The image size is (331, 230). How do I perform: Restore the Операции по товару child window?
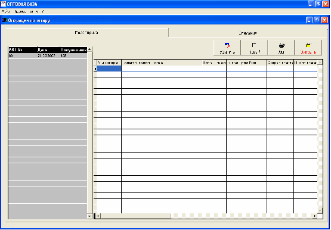(317, 20)
